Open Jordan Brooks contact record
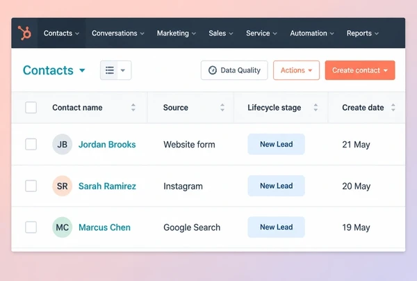 pos(107,145)
